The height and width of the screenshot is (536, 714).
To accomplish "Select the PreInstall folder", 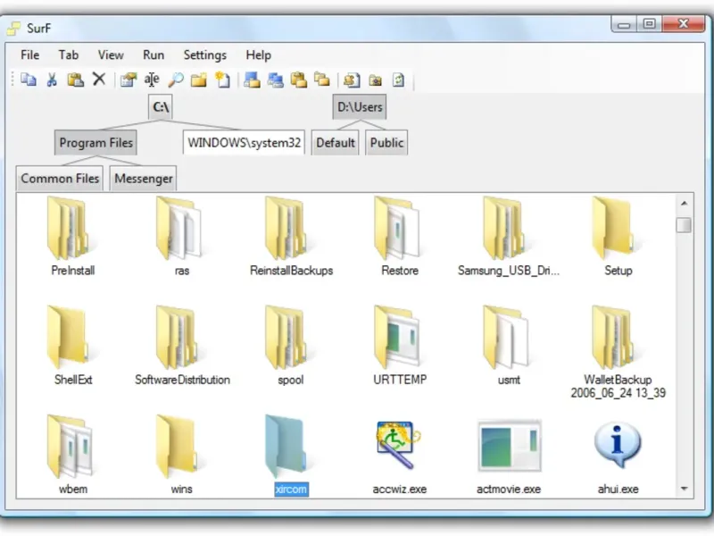I will pyautogui.click(x=73, y=237).
